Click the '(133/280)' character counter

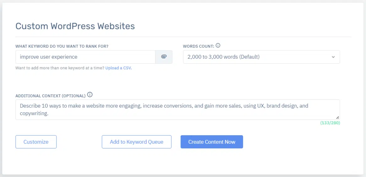coord(330,123)
